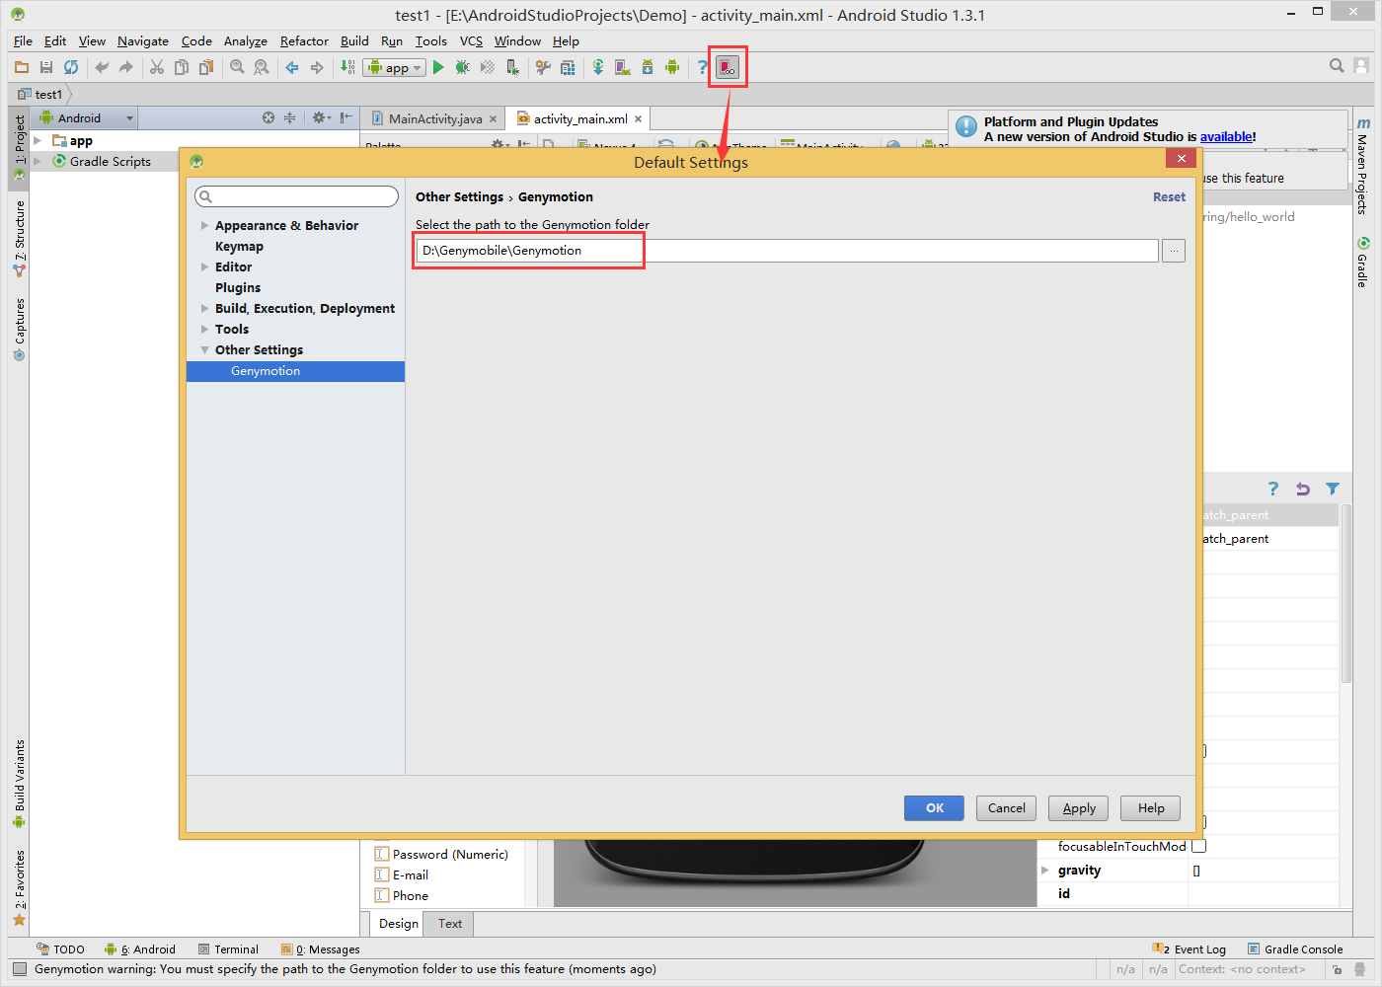Image resolution: width=1382 pixels, height=987 pixels.
Task: Click the properties panel vertical scrollbar
Action: click(x=1345, y=592)
